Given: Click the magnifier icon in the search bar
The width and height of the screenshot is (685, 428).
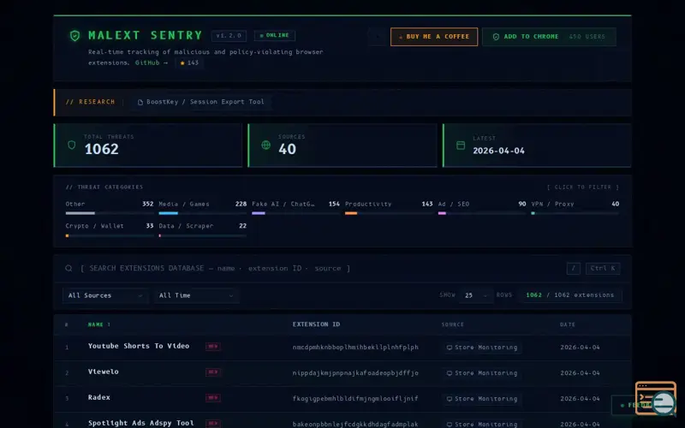Looking at the screenshot, I should click(68, 268).
